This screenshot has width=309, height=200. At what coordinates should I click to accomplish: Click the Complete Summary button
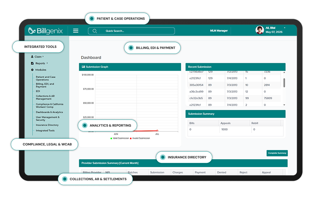tap(277, 153)
